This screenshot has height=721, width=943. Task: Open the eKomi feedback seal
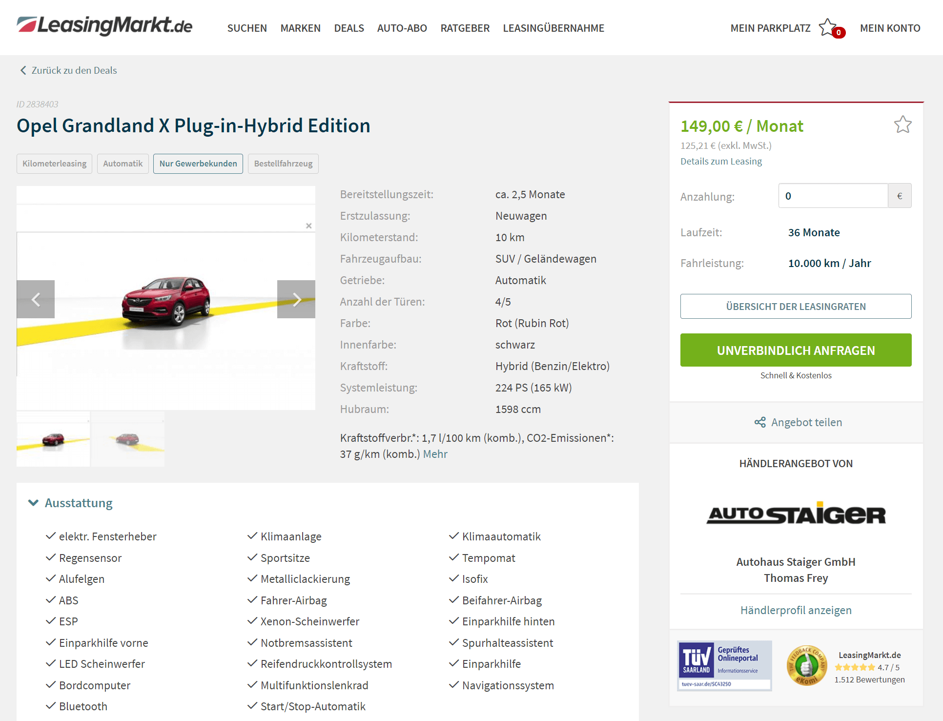806,666
